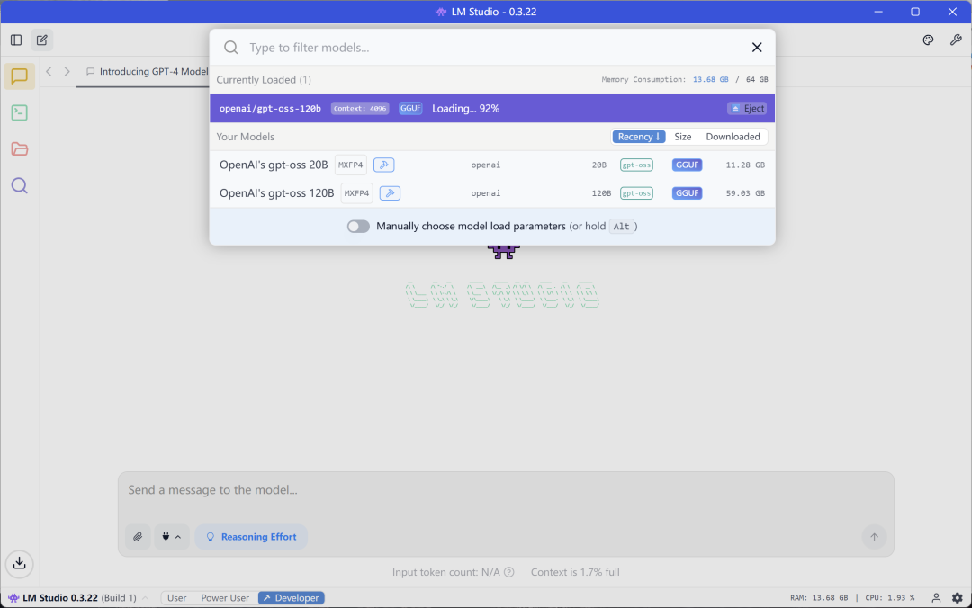Open the settings gear in the status bar
This screenshot has width=972, height=608.
[x=957, y=598]
